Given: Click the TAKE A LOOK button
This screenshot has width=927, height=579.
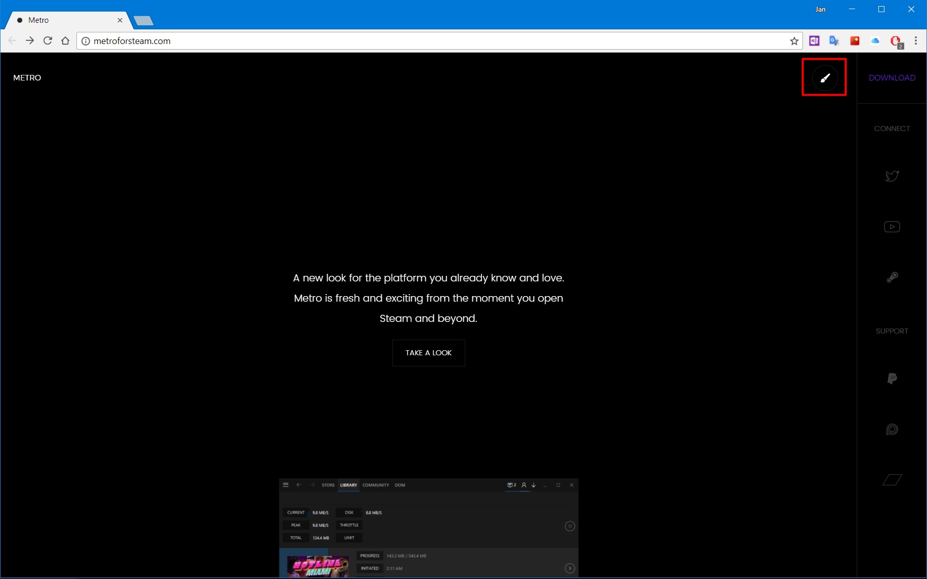Looking at the screenshot, I should [x=428, y=353].
